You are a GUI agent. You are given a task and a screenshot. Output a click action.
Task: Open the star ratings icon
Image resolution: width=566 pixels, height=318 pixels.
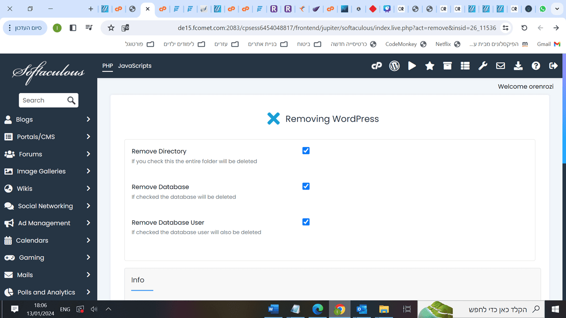point(430,66)
